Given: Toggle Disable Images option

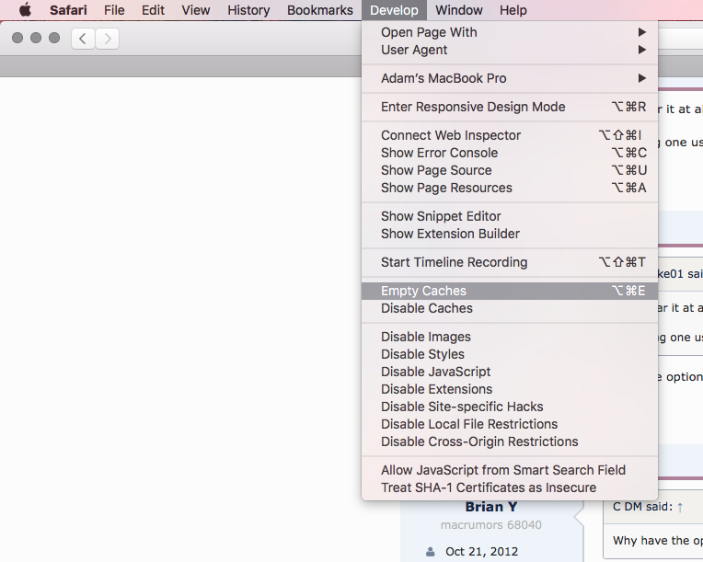Looking at the screenshot, I should click(510, 337).
